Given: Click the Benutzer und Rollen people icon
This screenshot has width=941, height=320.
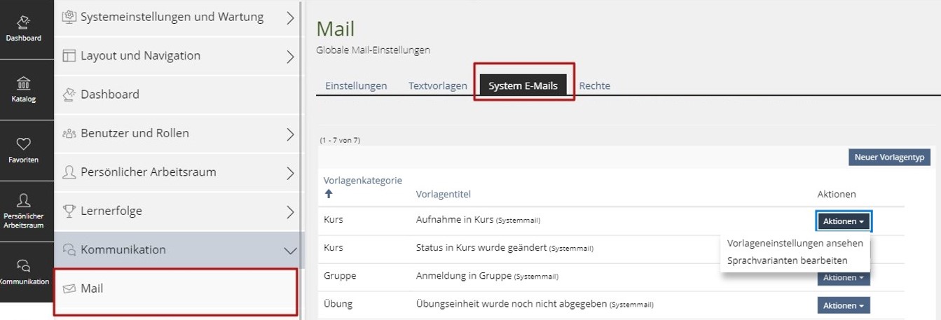Looking at the screenshot, I should 69,133.
